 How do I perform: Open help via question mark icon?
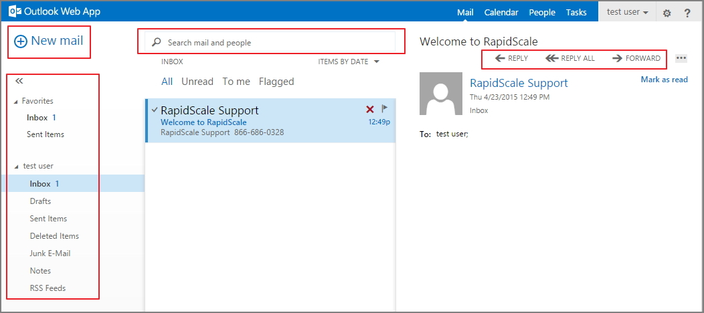[x=687, y=13]
